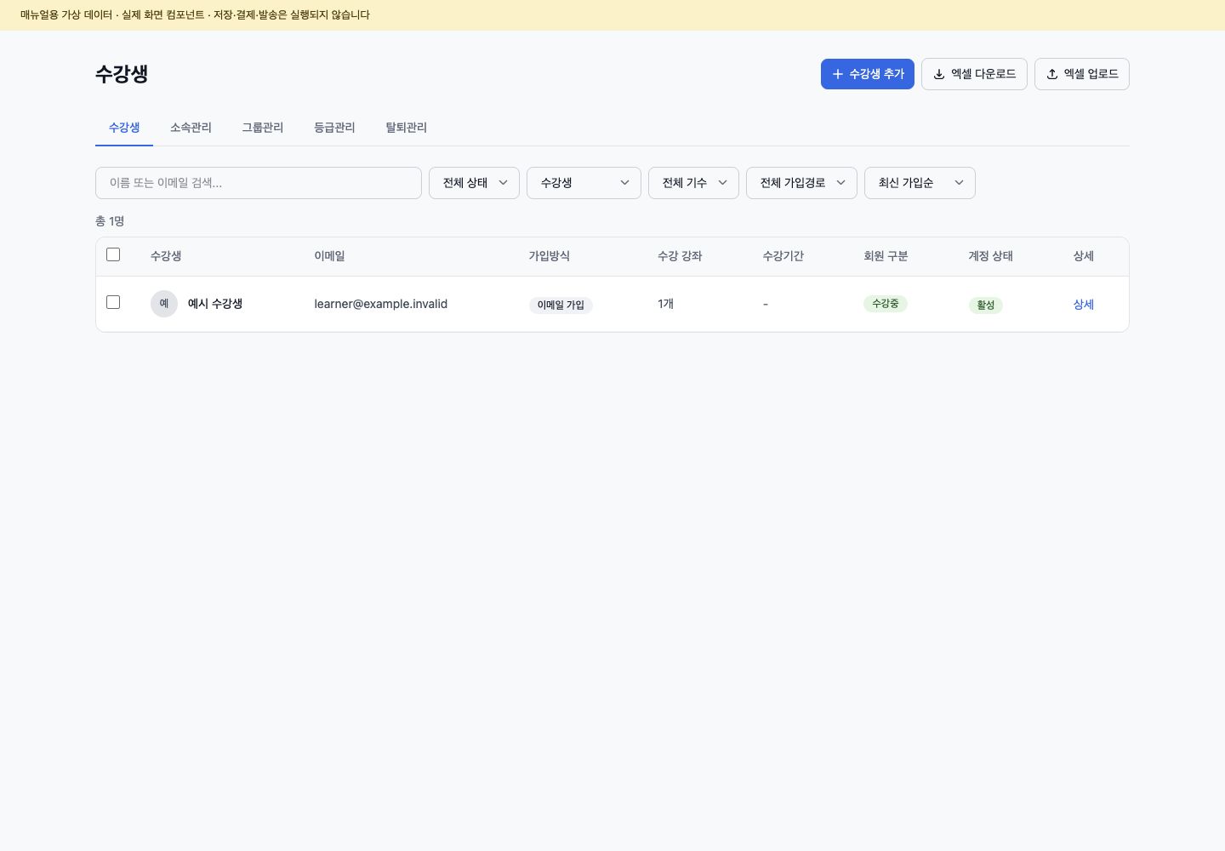Viewport: 1225px width, 851px height.
Task: Click the upload icon beside 엑셀 업로드
Action: click(x=1052, y=74)
